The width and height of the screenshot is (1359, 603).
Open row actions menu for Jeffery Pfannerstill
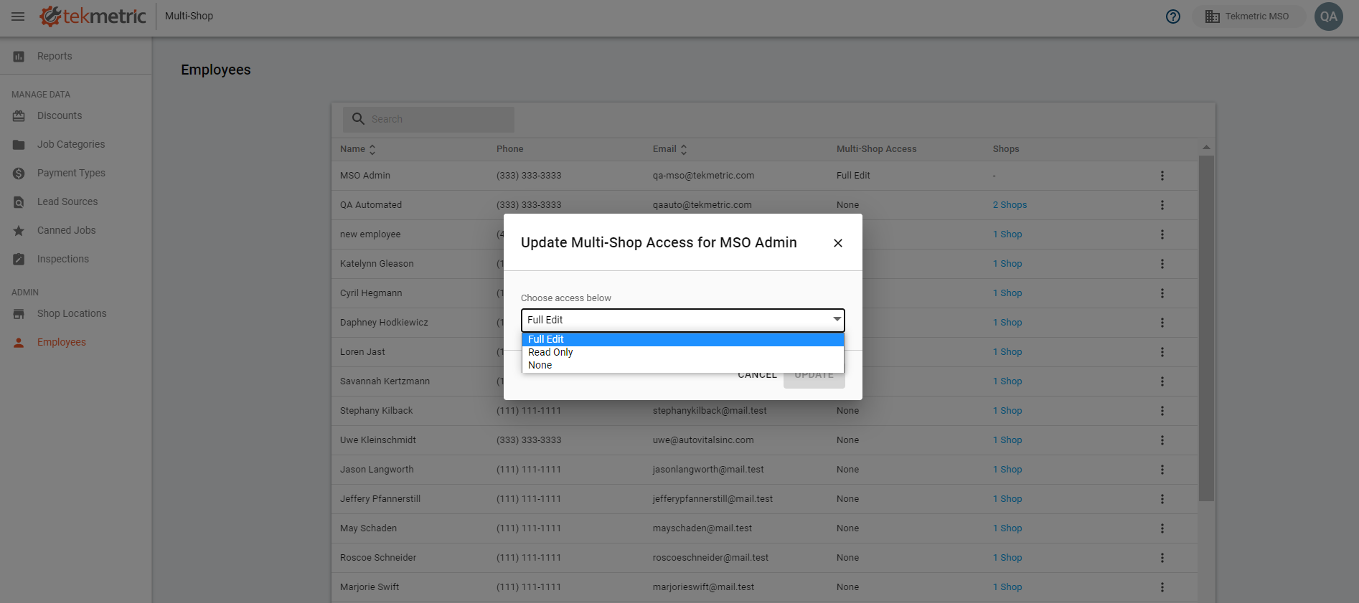(1162, 499)
